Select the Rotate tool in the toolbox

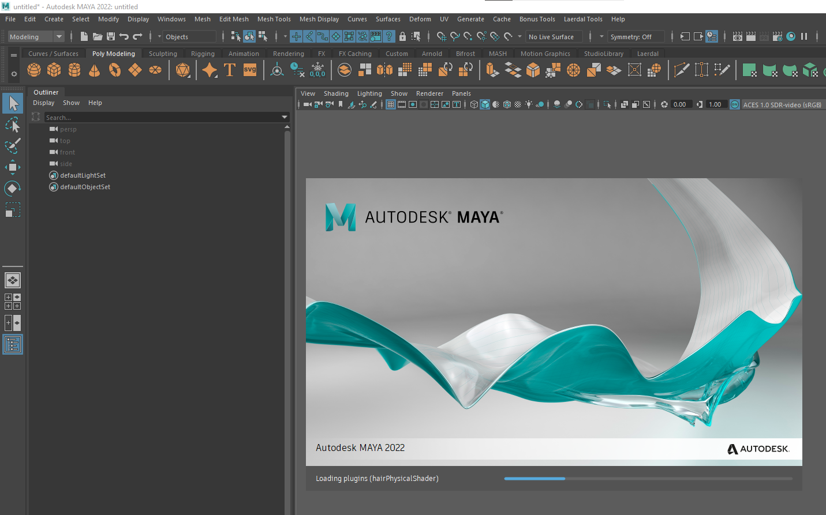coord(13,189)
